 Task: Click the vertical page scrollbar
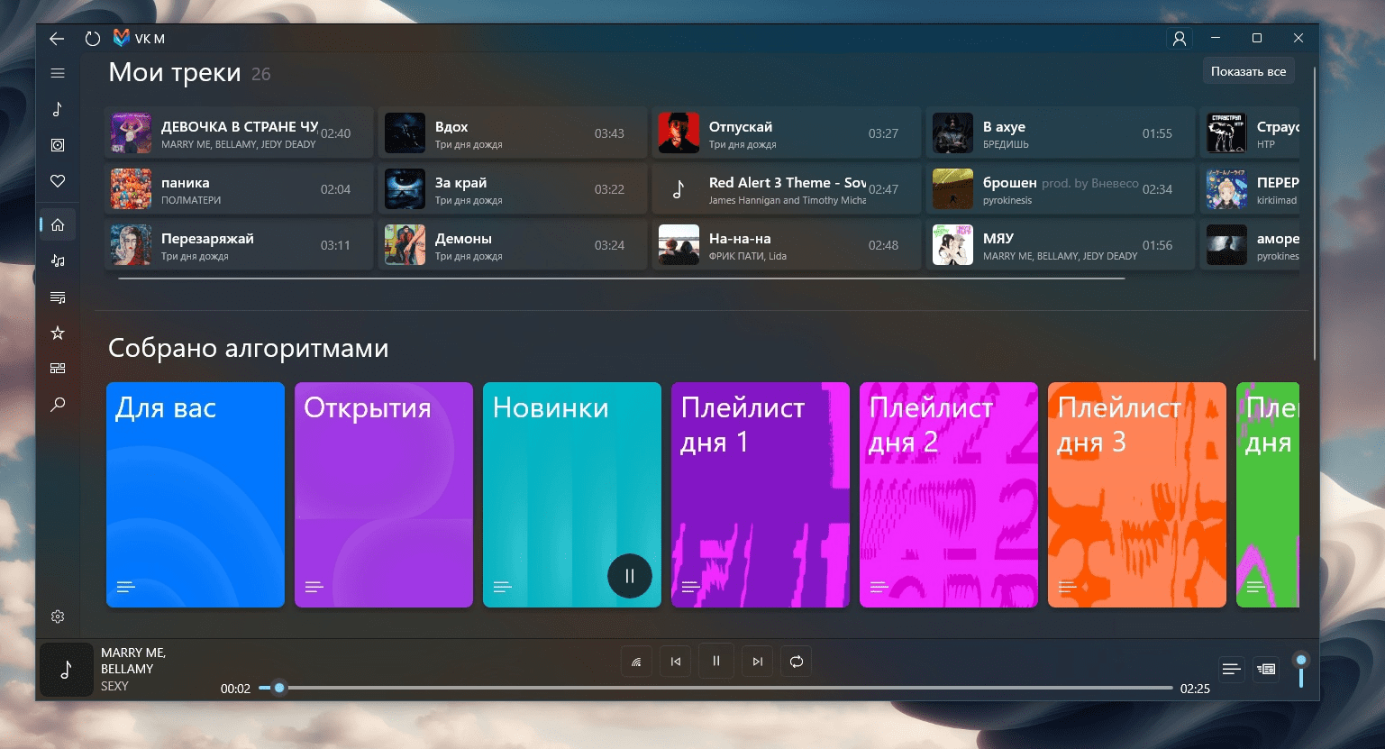point(1315,212)
